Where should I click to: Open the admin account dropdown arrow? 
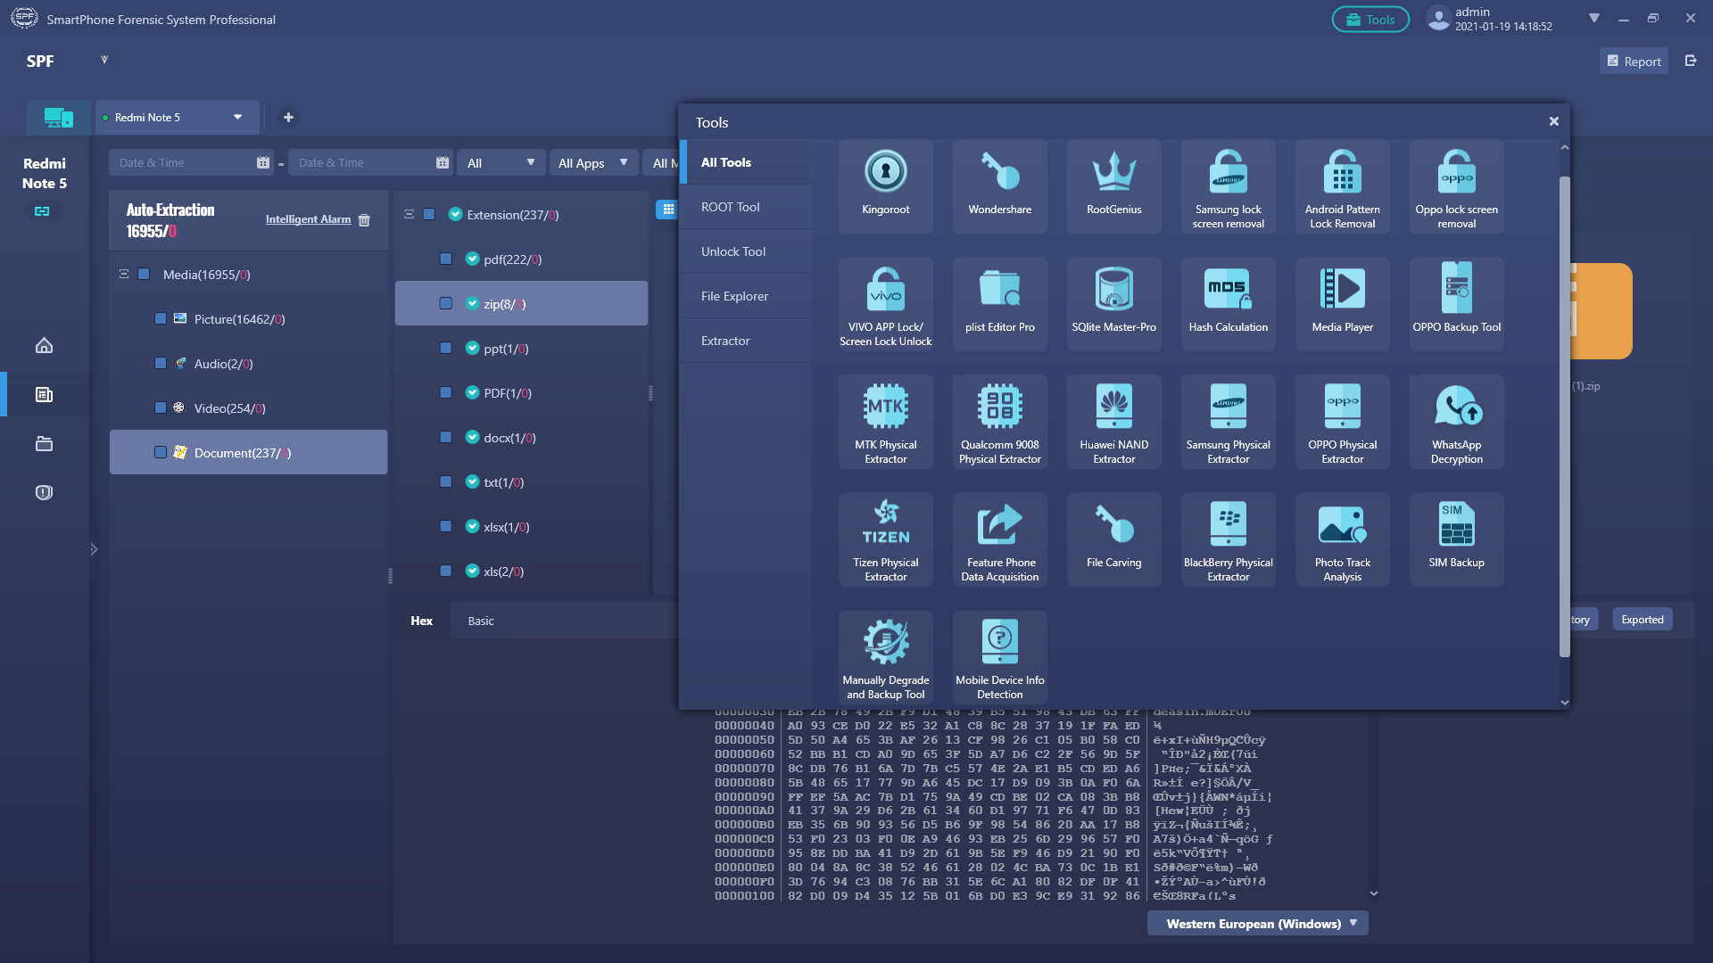pyautogui.click(x=1594, y=19)
